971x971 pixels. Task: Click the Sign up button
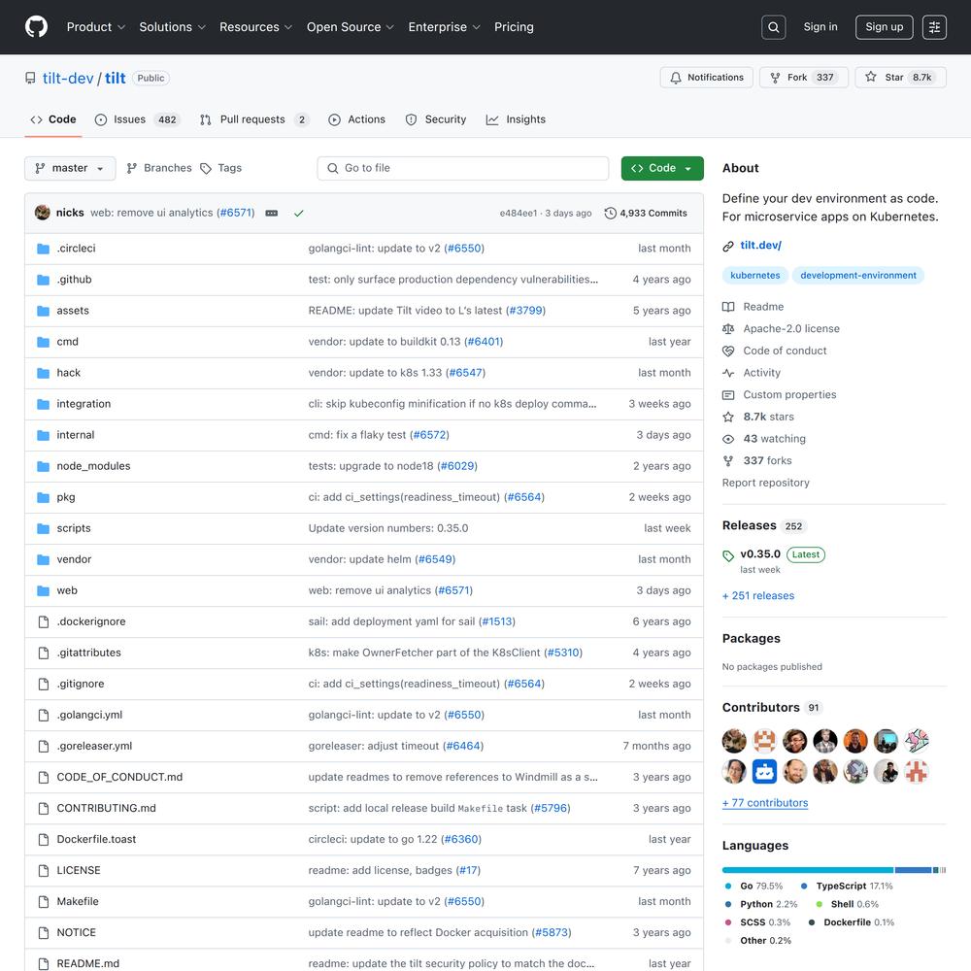click(x=884, y=27)
